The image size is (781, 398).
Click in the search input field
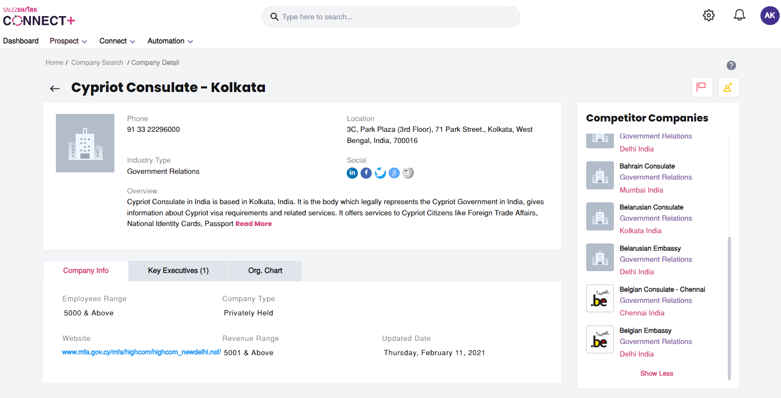point(391,17)
